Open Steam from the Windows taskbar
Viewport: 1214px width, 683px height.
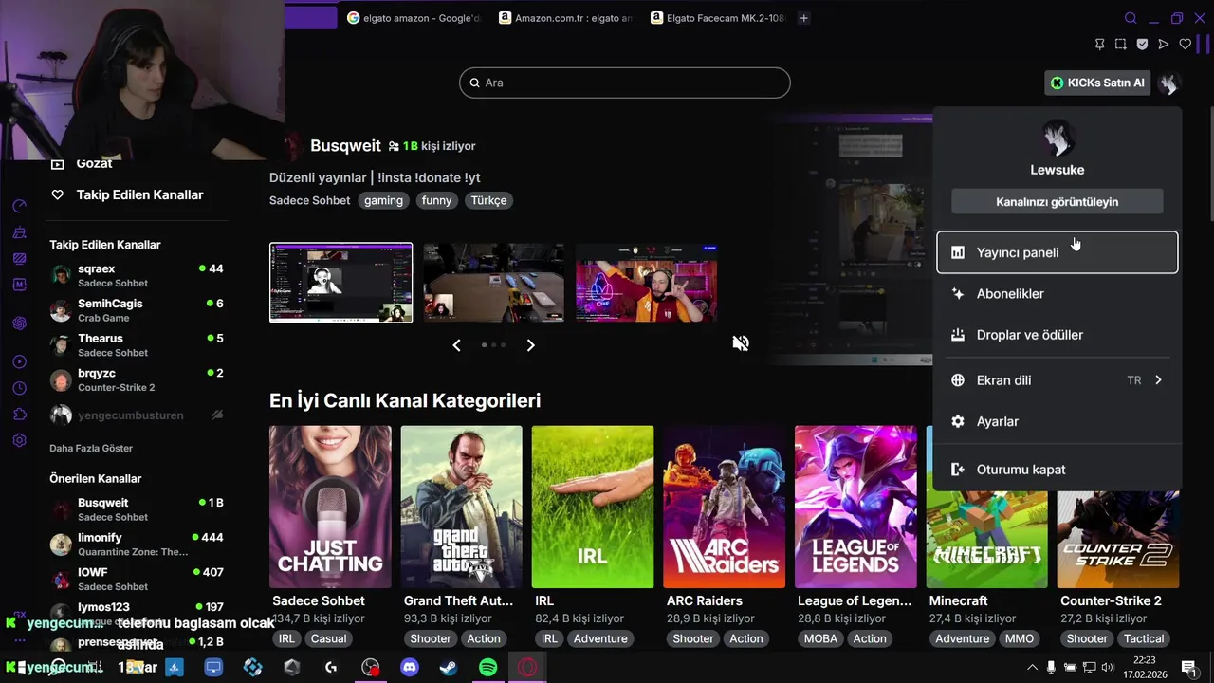[x=449, y=668]
